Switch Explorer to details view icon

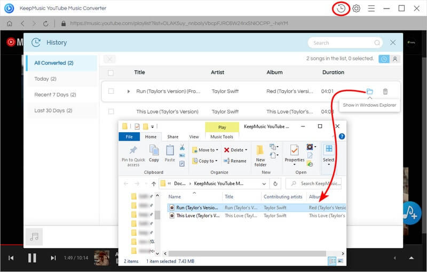(x=332, y=261)
